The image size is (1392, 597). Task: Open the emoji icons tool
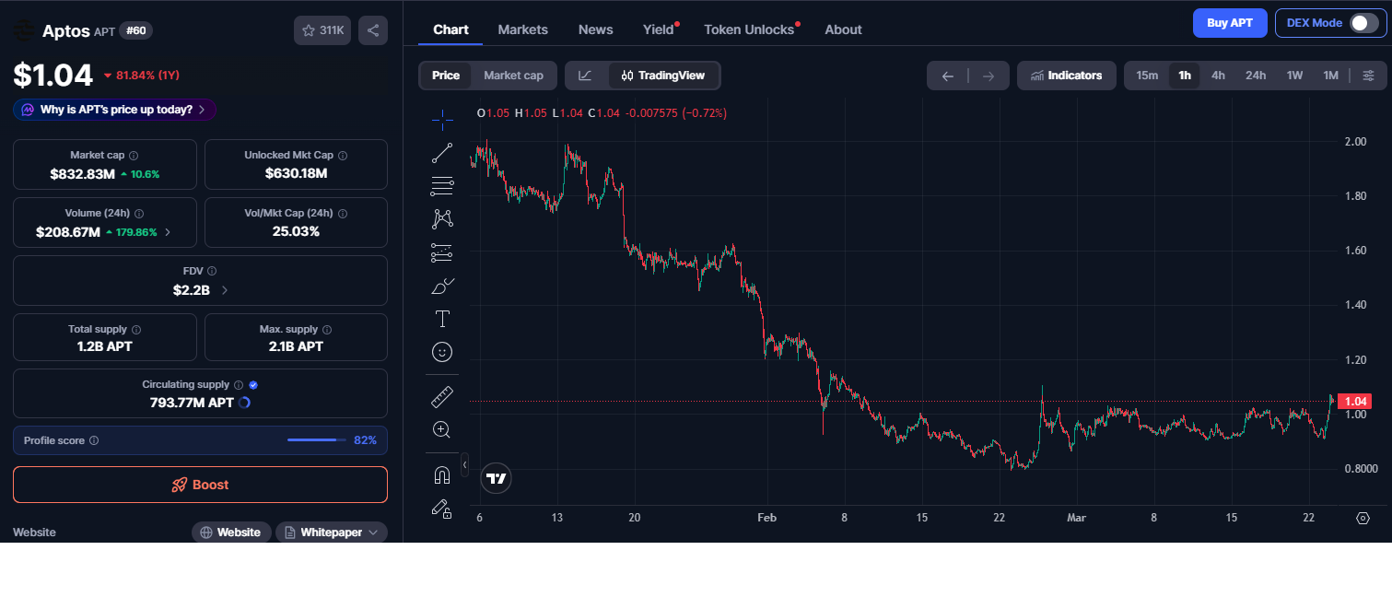442,352
